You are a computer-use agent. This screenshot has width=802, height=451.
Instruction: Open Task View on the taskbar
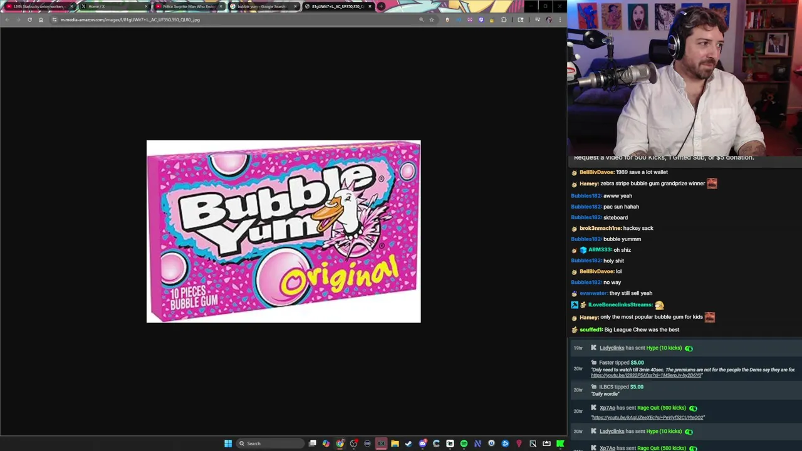pos(313,443)
